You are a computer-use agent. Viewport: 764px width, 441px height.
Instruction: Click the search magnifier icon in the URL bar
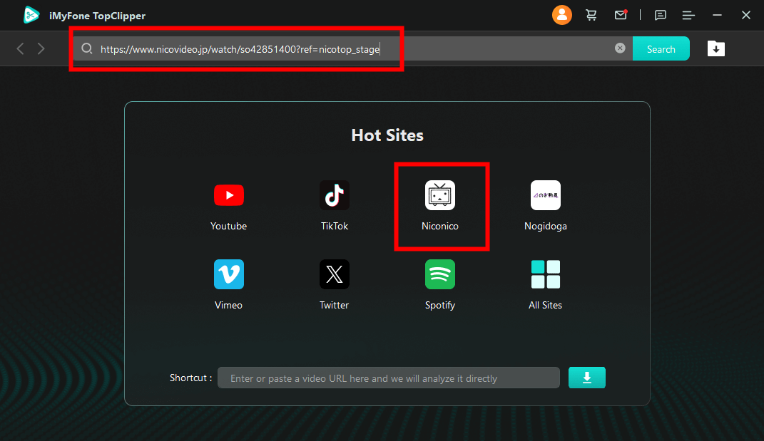tap(87, 48)
